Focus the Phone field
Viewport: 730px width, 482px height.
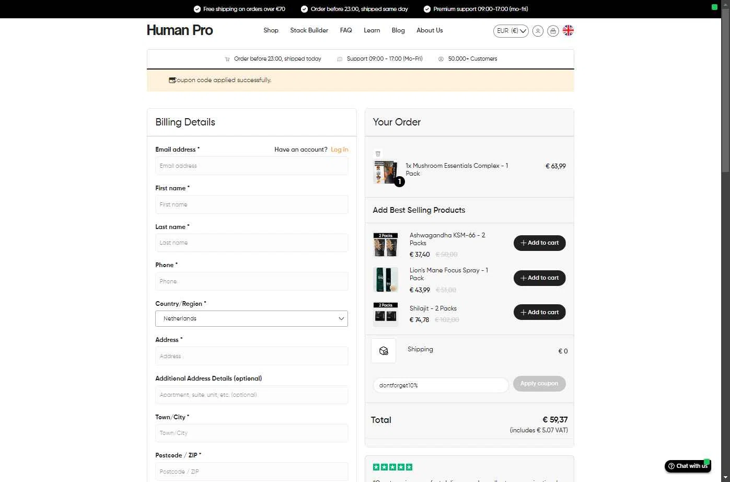(x=251, y=281)
